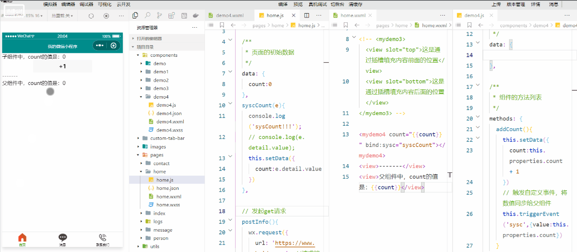Click the refresh simulator icon
This screenshot has height=252, width=577.
tap(91, 16)
